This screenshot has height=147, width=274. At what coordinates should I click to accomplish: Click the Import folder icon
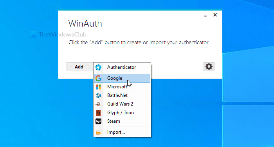coord(98,132)
